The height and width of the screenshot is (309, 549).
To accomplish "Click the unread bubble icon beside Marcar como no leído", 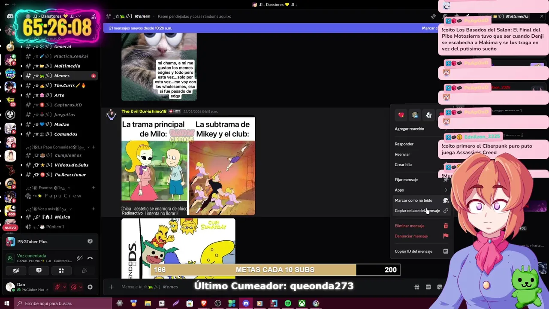I will (446, 200).
